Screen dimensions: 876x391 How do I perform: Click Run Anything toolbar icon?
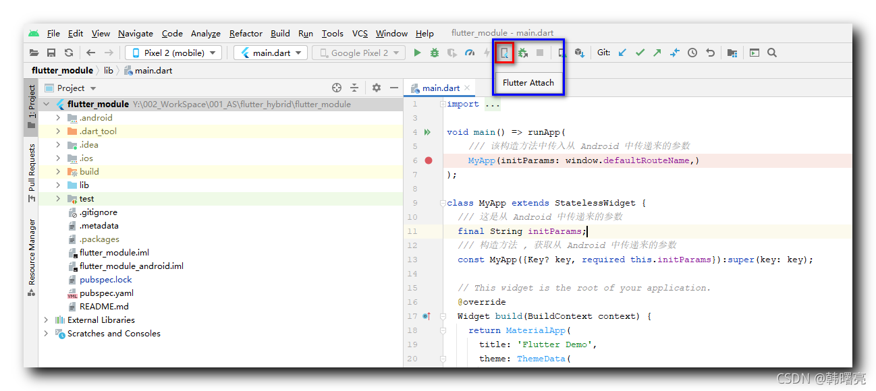(x=755, y=53)
